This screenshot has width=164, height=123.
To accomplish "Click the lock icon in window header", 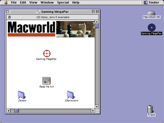I will click(9, 17).
